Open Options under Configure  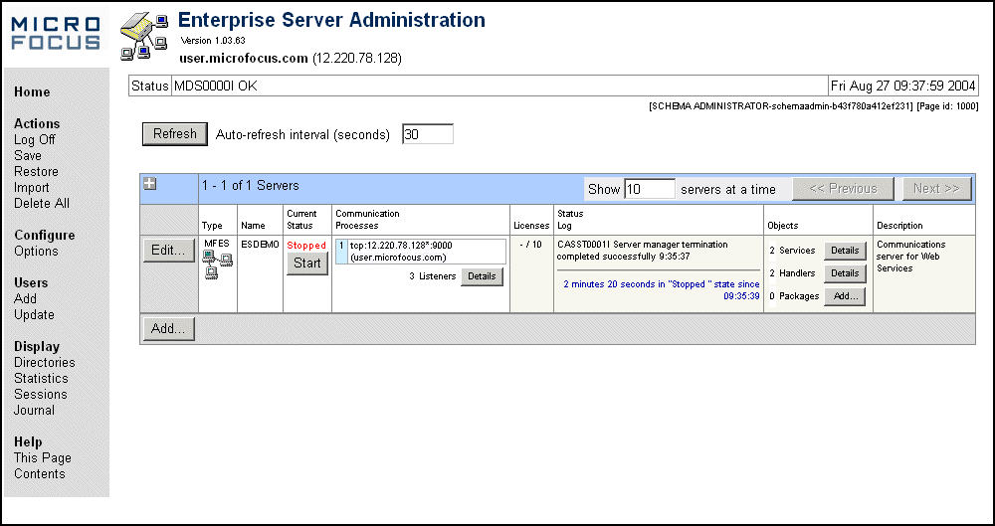(x=36, y=252)
